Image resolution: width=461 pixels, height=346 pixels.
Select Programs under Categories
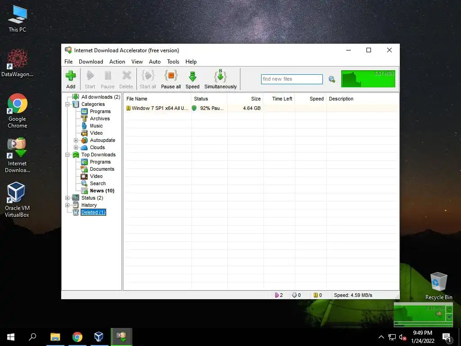[100, 111]
